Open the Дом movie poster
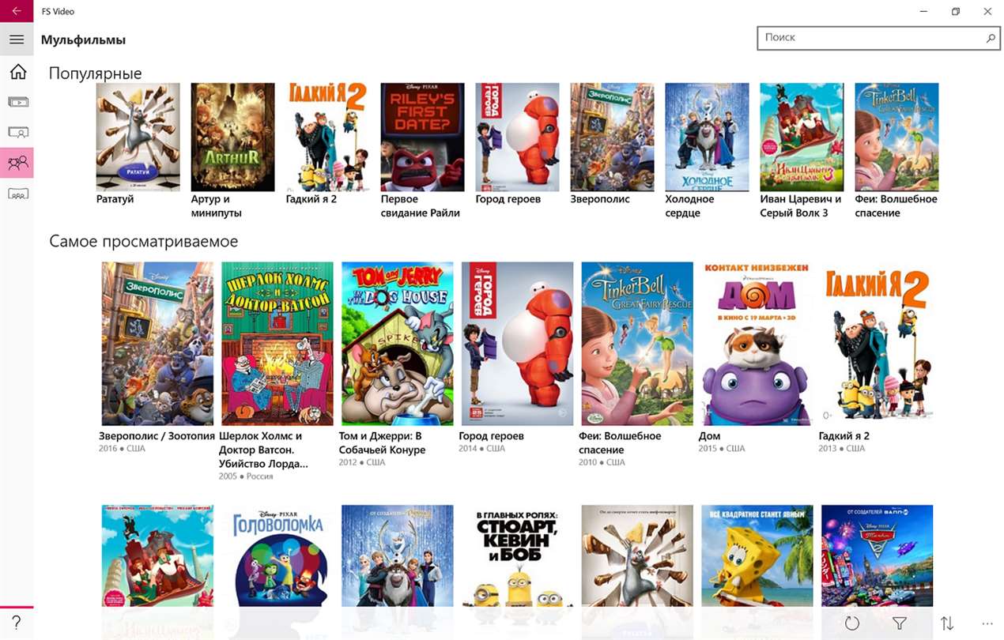This screenshot has width=1004, height=640. point(757,344)
